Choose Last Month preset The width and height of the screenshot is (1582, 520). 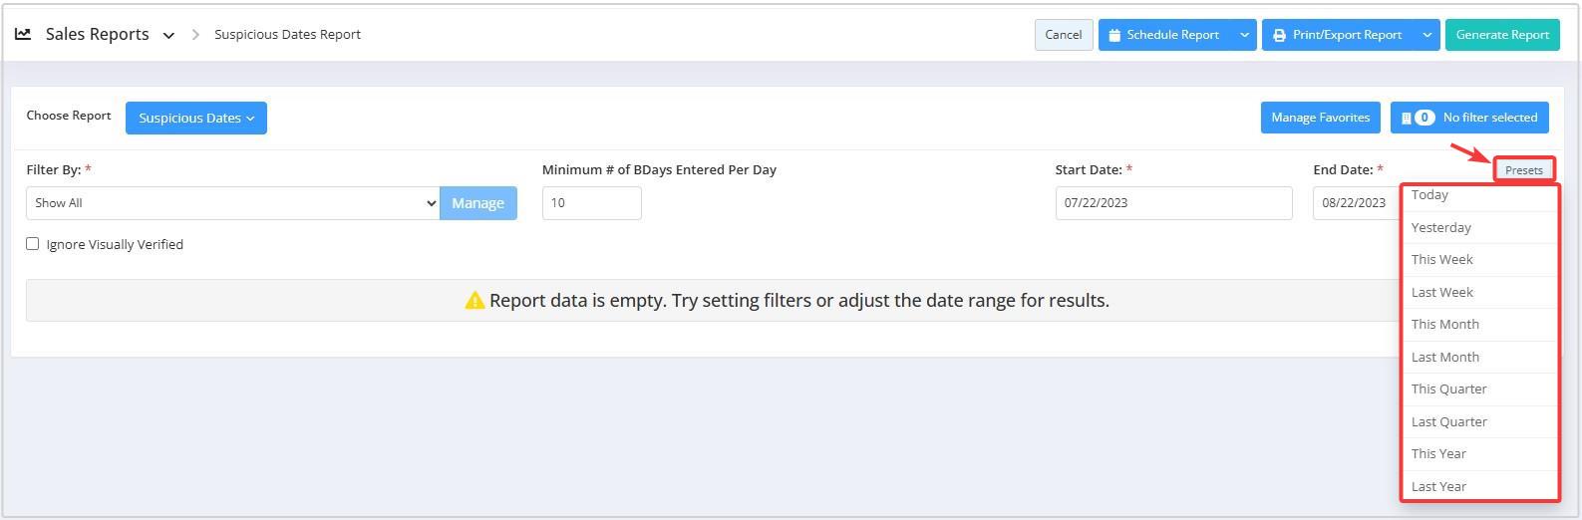[x=1479, y=357]
